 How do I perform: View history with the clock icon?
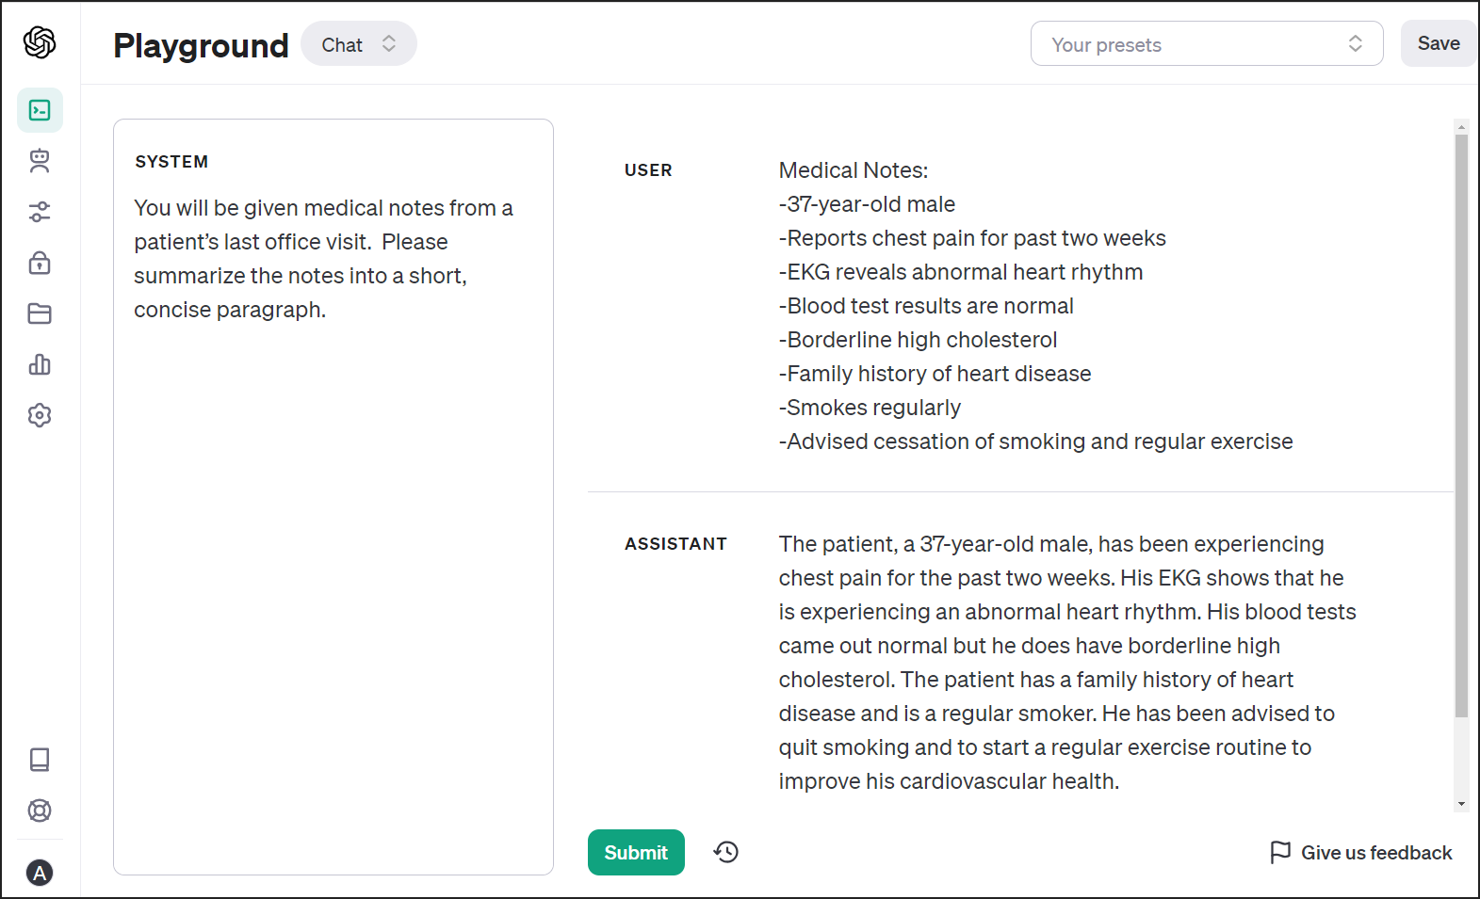[726, 852]
